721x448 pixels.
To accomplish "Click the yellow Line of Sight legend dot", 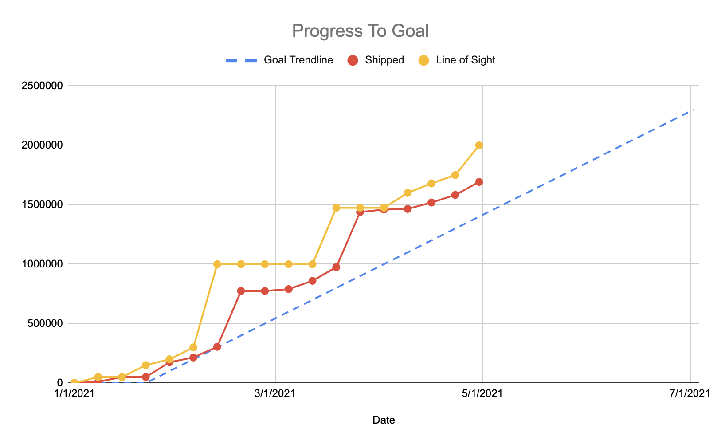I will tap(424, 60).
